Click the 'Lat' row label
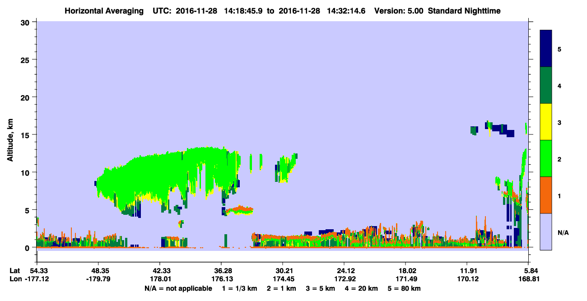Viewport: 587px width, 301px height. point(14,271)
